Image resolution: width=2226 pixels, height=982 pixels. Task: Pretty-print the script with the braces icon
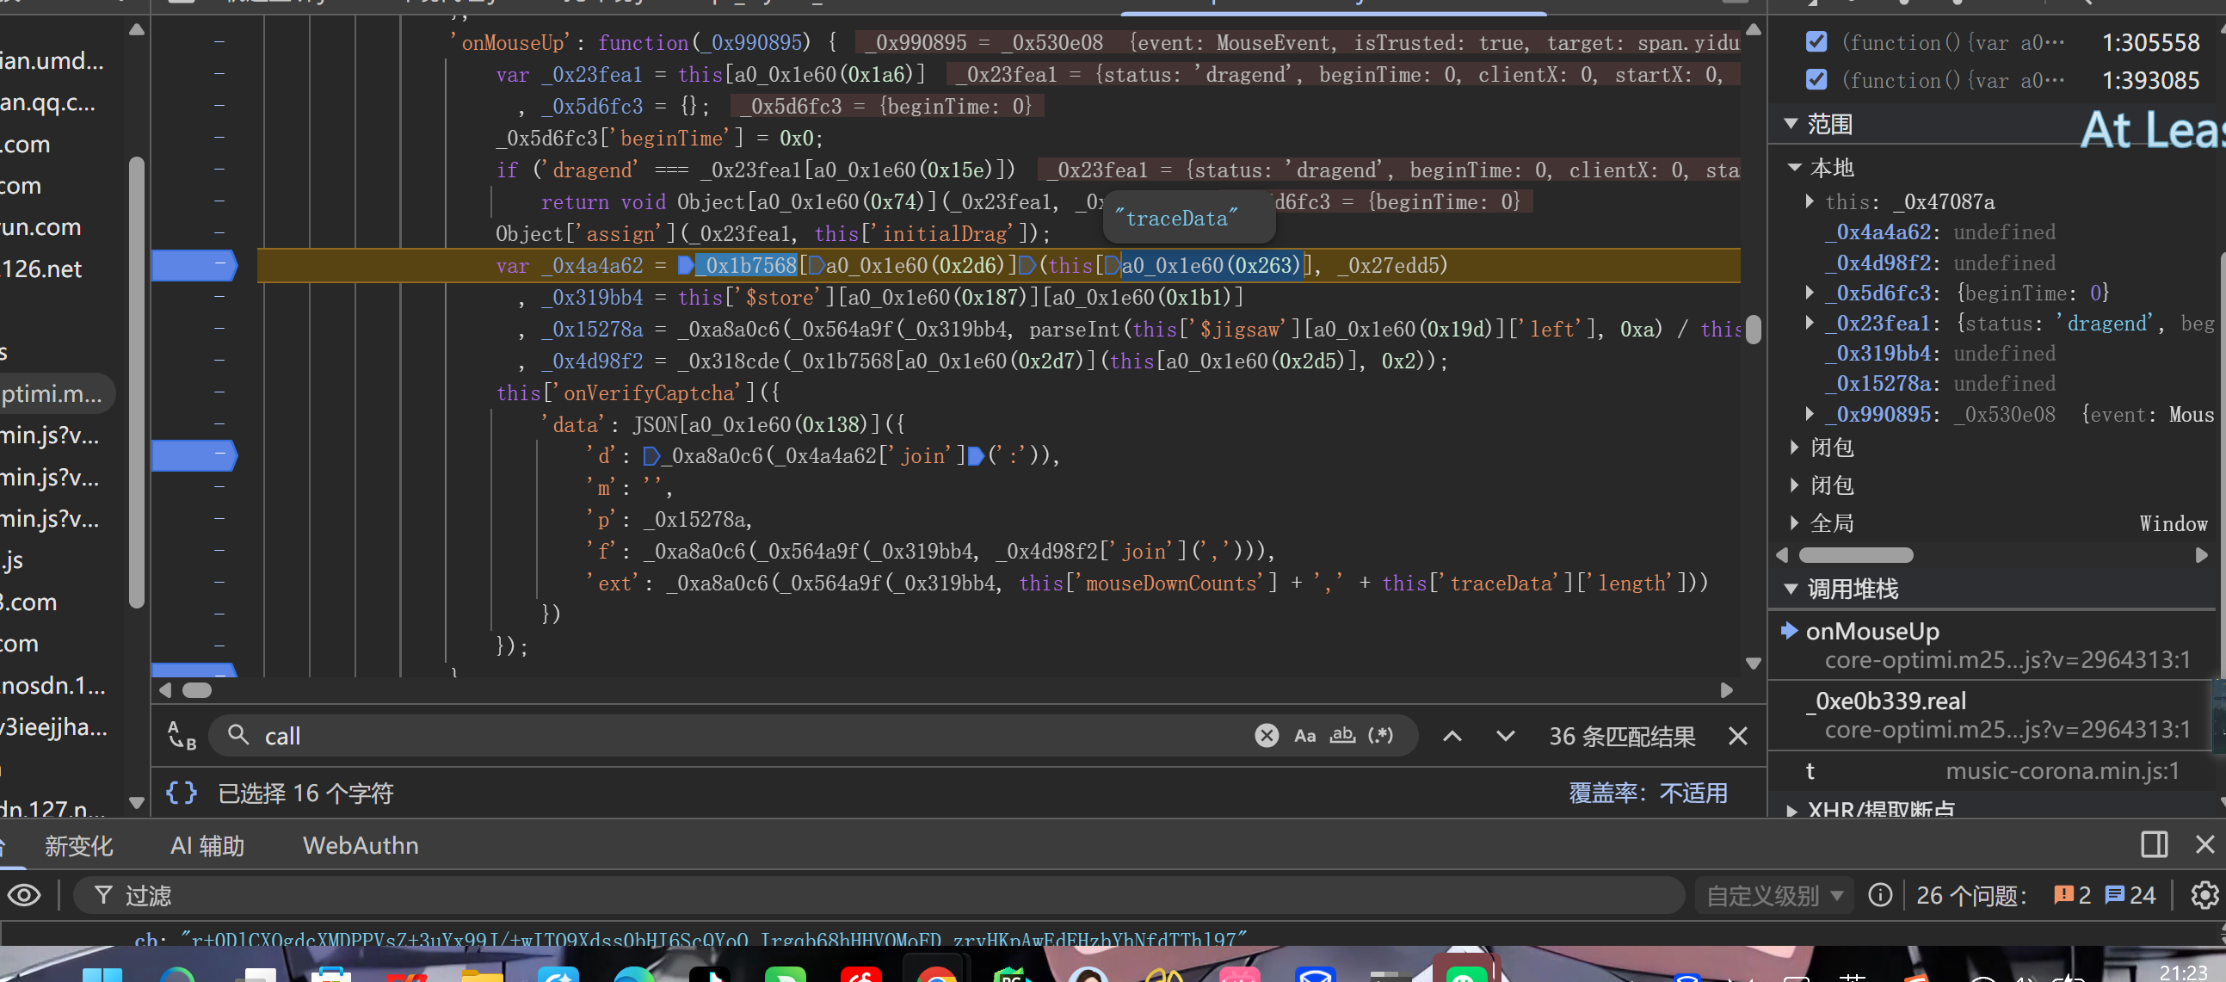tap(182, 793)
